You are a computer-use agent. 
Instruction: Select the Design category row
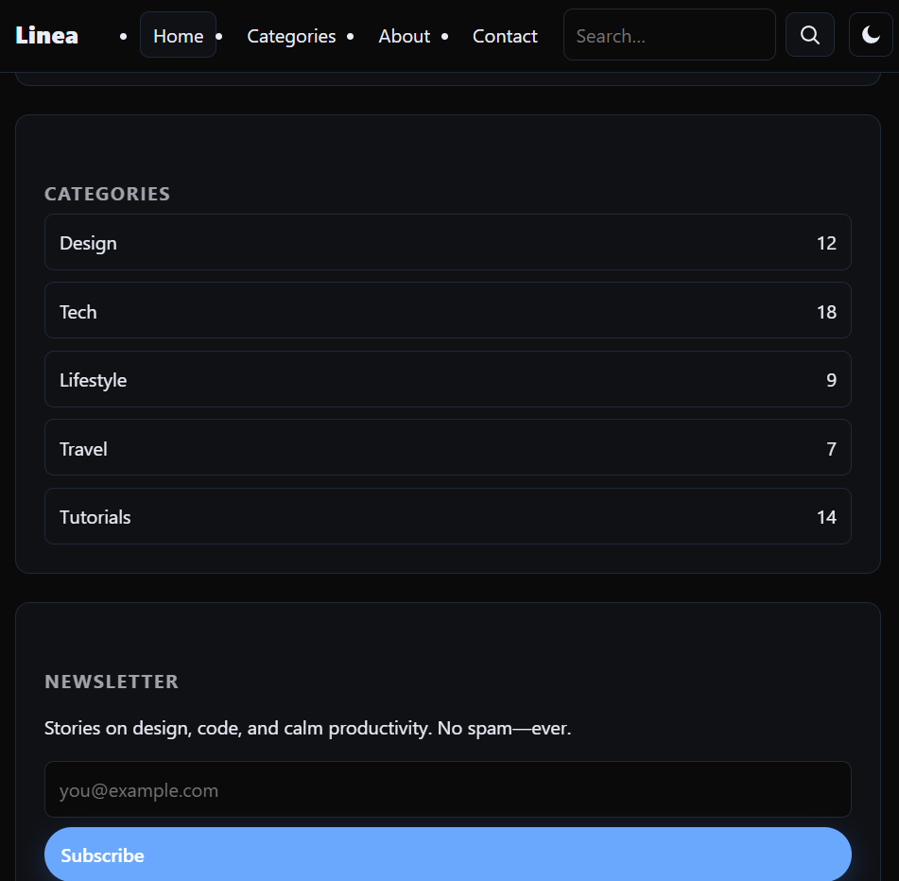(448, 242)
